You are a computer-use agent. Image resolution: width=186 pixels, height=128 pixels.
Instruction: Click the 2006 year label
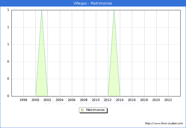pyautogui.click(x=72, y=100)
